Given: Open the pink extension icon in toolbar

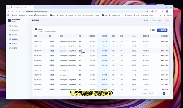Looking at the screenshot, I should coord(152,11).
